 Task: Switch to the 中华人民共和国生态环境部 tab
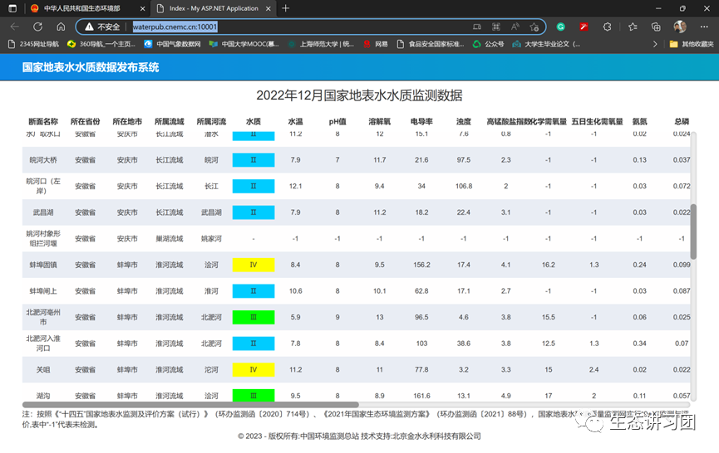pos(81,8)
